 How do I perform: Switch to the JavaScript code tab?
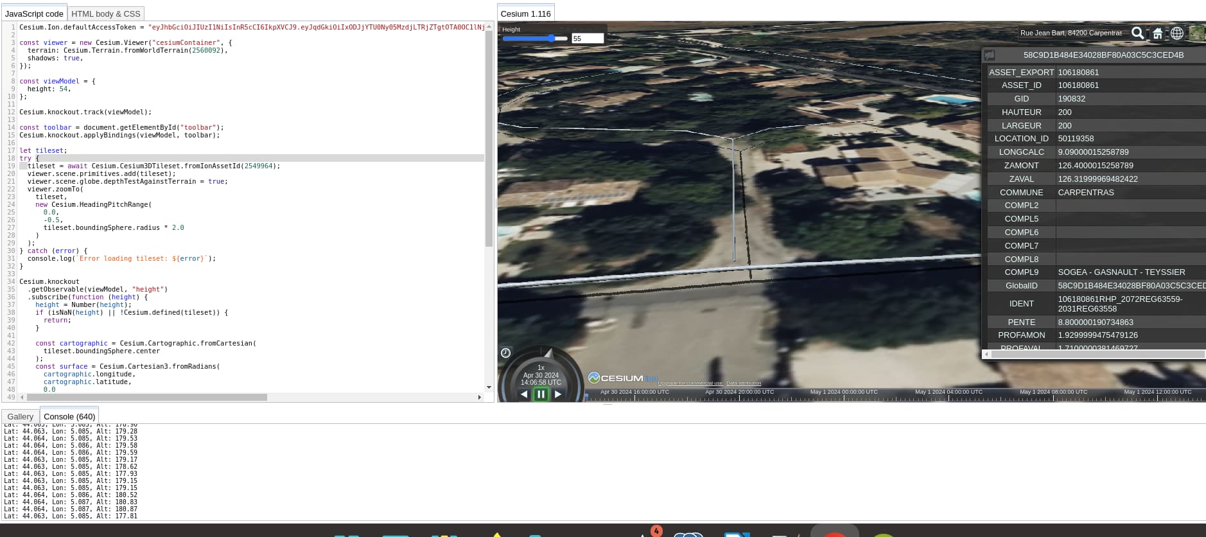34,13
